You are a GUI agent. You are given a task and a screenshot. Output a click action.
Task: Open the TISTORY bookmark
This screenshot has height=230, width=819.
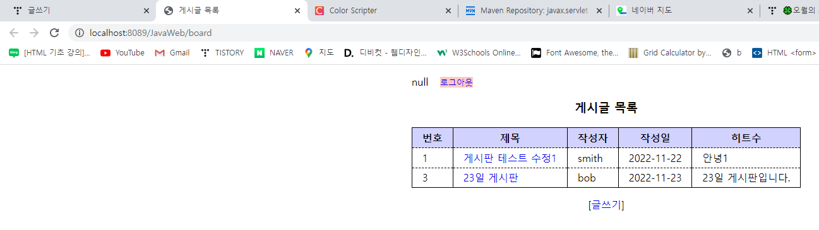coord(222,53)
